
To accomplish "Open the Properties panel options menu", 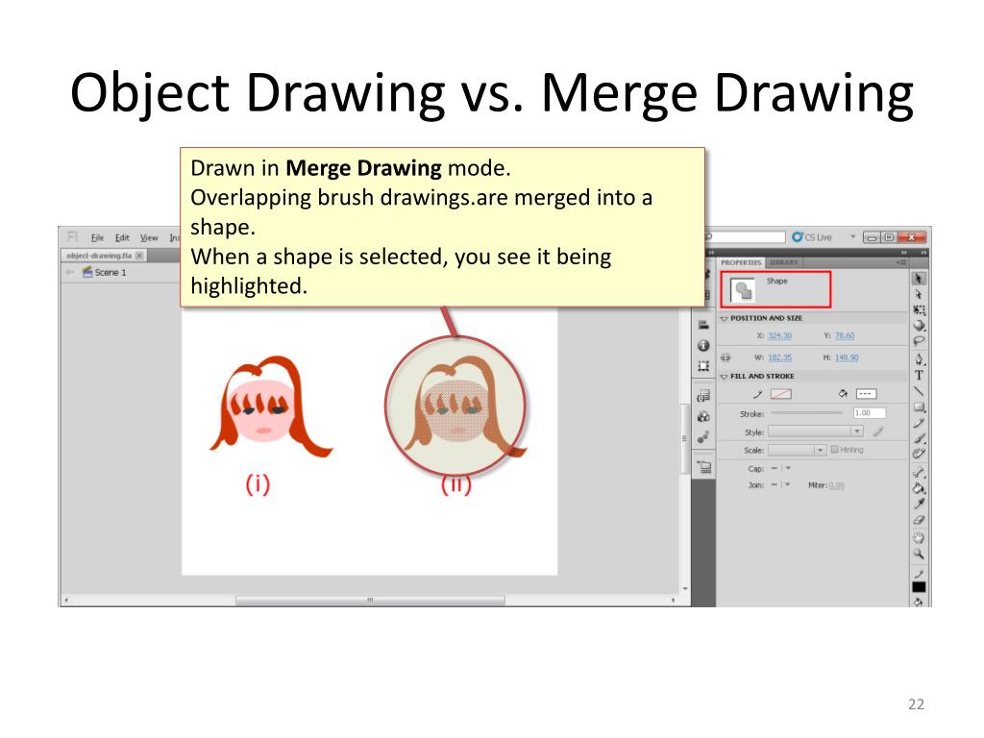I will 901,262.
